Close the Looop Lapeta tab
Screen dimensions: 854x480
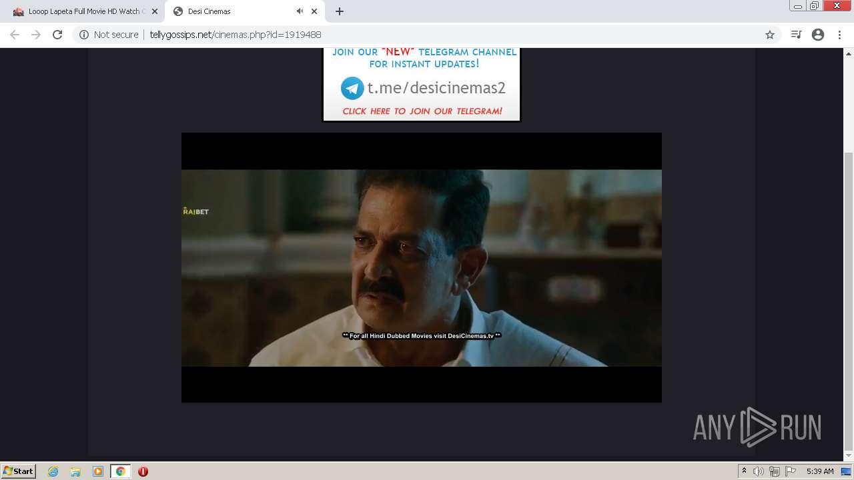click(x=154, y=11)
